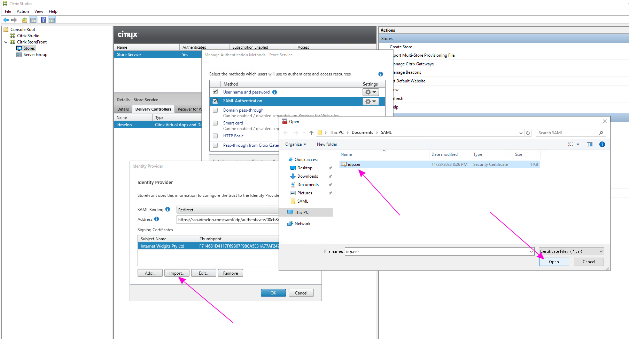This screenshot has height=339, width=629.
Task: Click info icon next to User name and password
Action: [x=274, y=92]
